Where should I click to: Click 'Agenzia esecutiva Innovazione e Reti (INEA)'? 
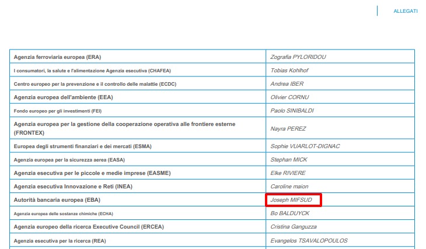(x=73, y=187)
